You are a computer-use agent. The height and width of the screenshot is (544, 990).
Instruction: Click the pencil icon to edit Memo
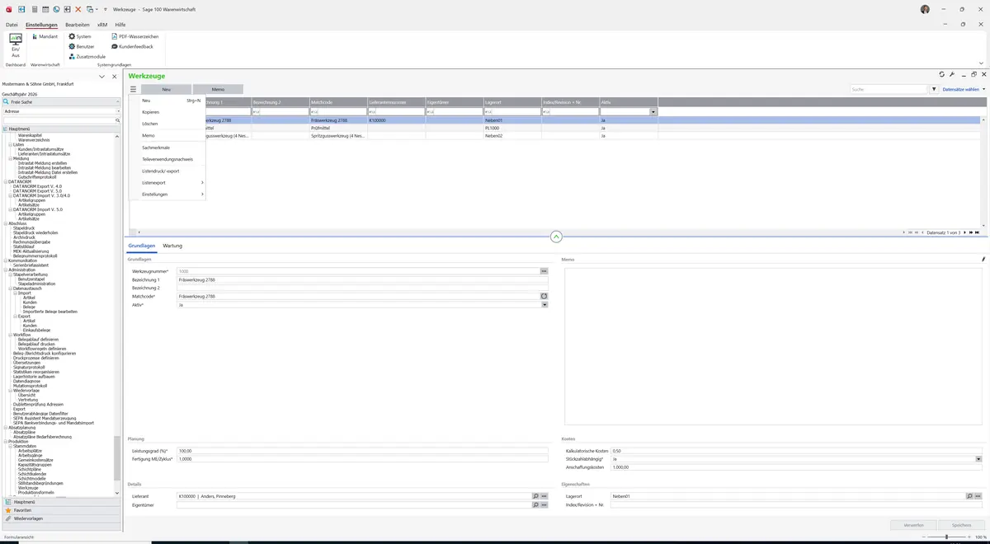coord(983,260)
